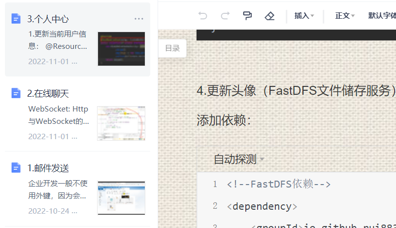
Task: Open the 默认字体 font dropdown
Action: tap(382, 16)
